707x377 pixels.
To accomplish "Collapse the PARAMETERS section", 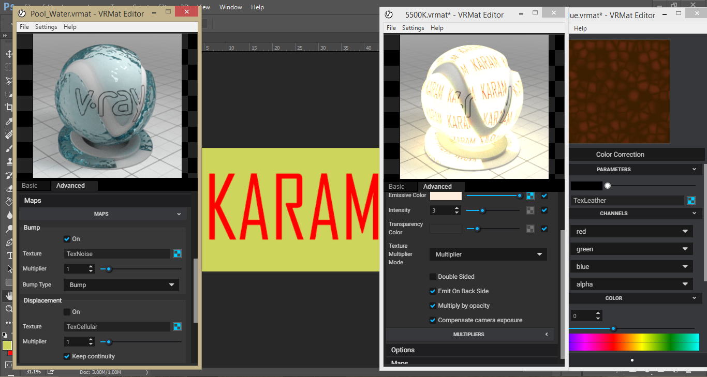I will pyautogui.click(x=636, y=169).
